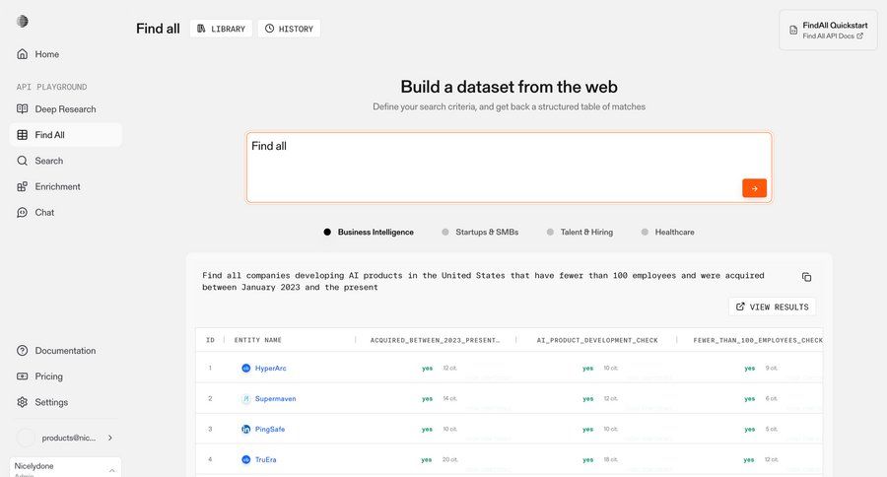Open the HyperArc entity link
887x477 pixels.
270,368
